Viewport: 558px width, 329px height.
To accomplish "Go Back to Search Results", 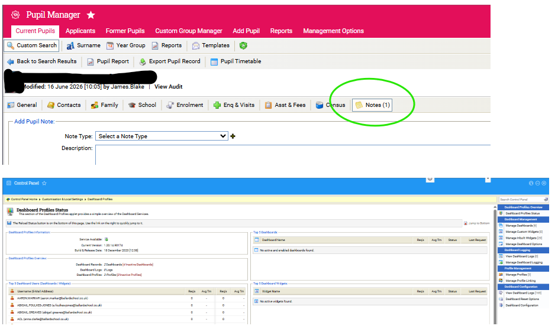I will (x=41, y=61).
